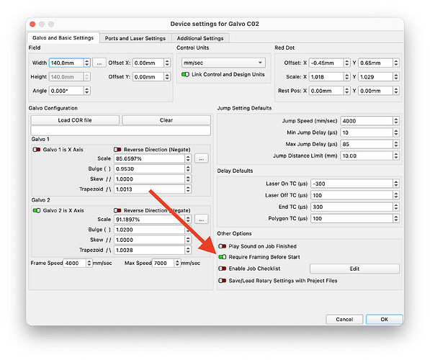Confirm settings with OK button
The width and height of the screenshot is (430, 360).
pyautogui.click(x=384, y=319)
